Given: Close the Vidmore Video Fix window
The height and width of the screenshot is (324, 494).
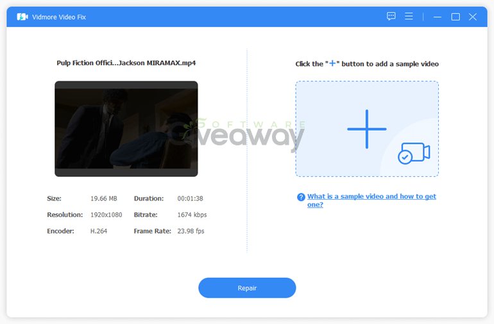Looking at the screenshot, I should pos(473,17).
